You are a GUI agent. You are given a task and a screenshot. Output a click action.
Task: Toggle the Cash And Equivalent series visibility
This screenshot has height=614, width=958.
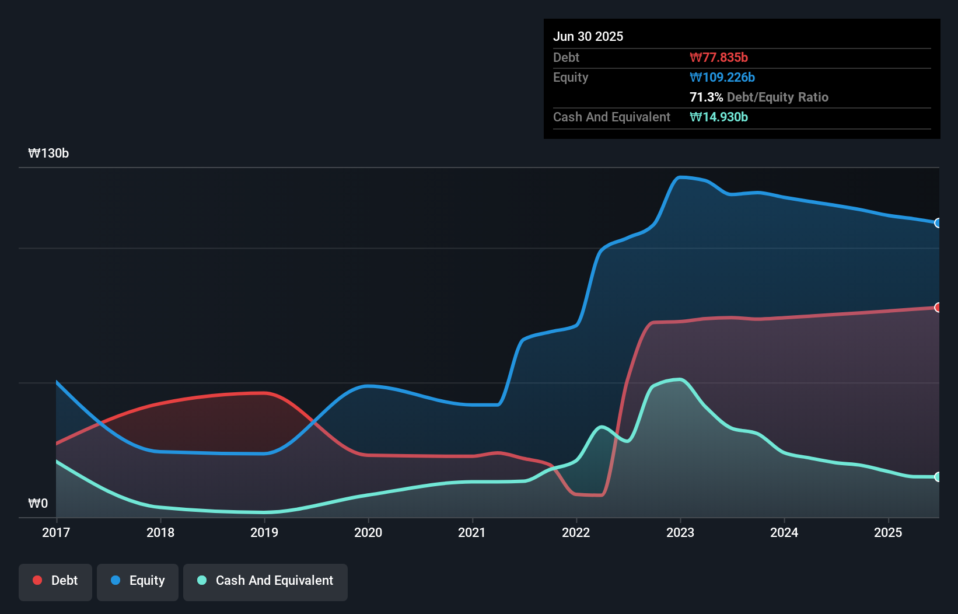pyautogui.click(x=265, y=581)
